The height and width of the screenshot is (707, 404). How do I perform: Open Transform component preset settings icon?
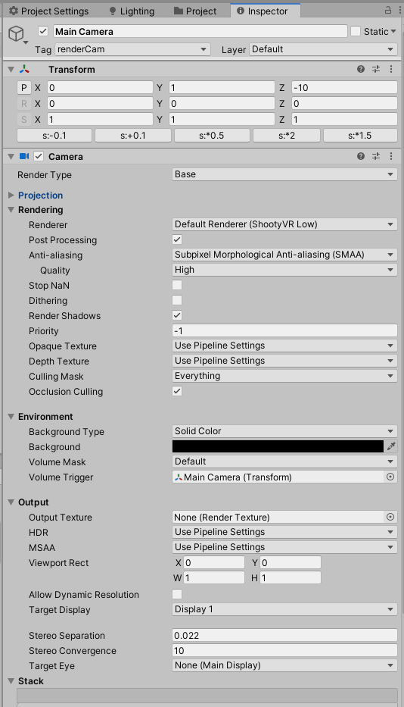[376, 69]
